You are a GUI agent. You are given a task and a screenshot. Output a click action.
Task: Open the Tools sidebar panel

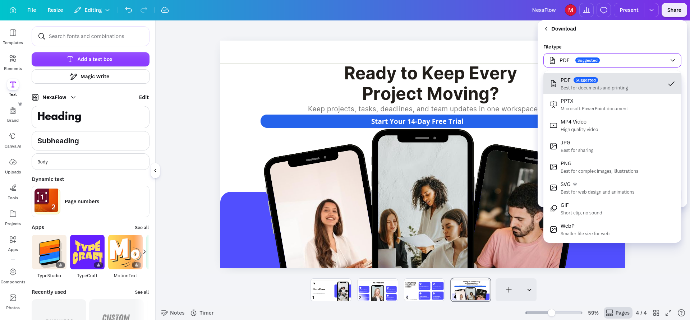pyautogui.click(x=13, y=192)
